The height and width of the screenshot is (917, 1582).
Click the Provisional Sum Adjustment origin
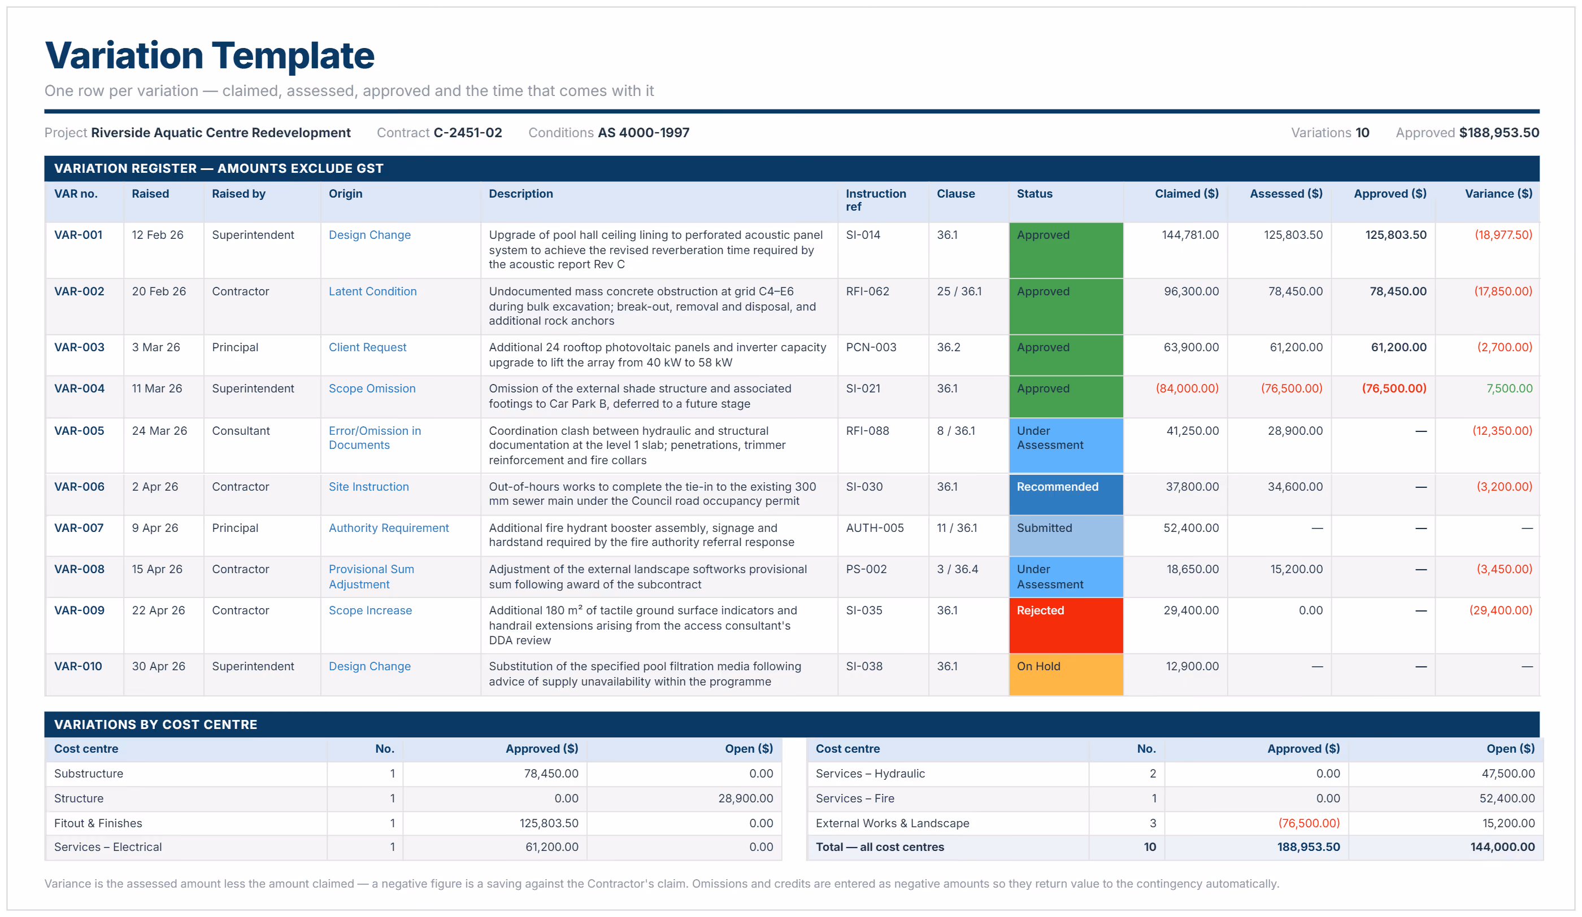[x=371, y=577]
